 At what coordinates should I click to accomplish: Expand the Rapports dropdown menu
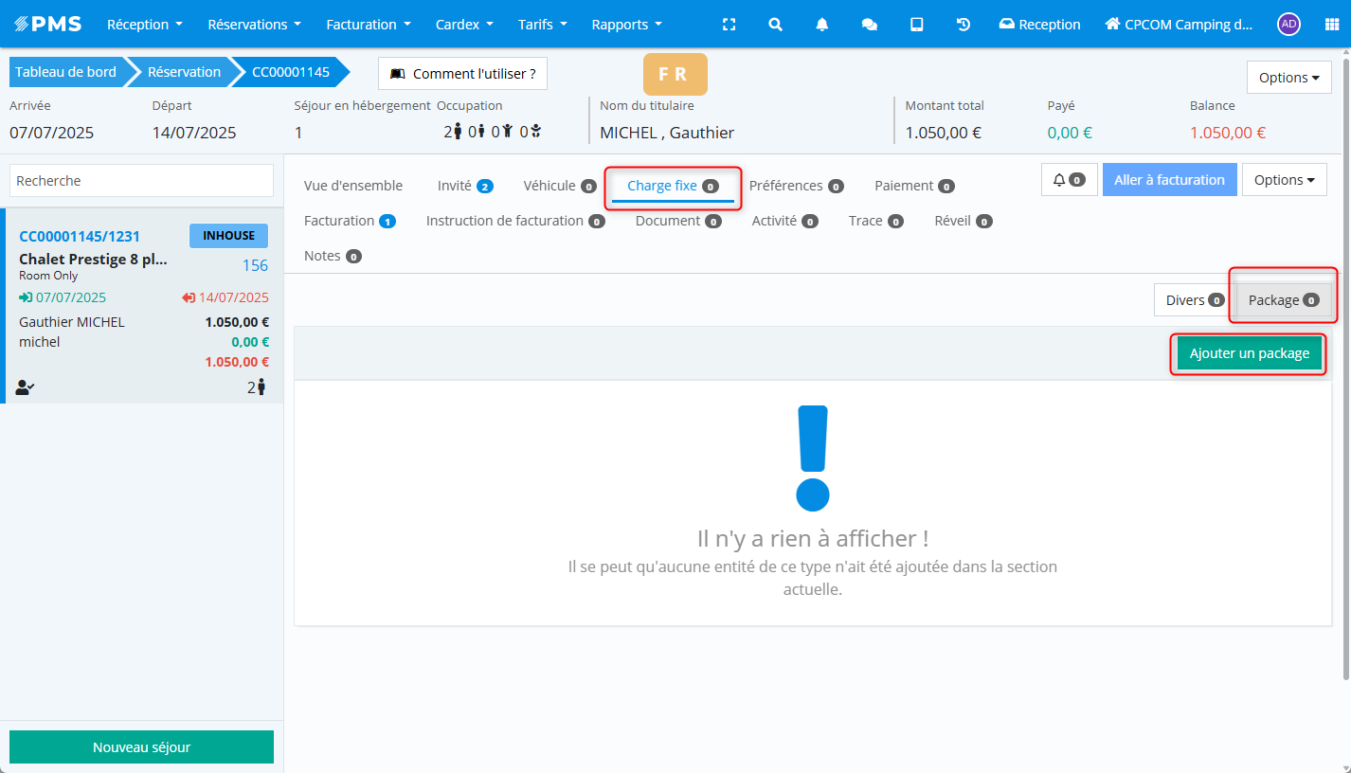pos(626,25)
